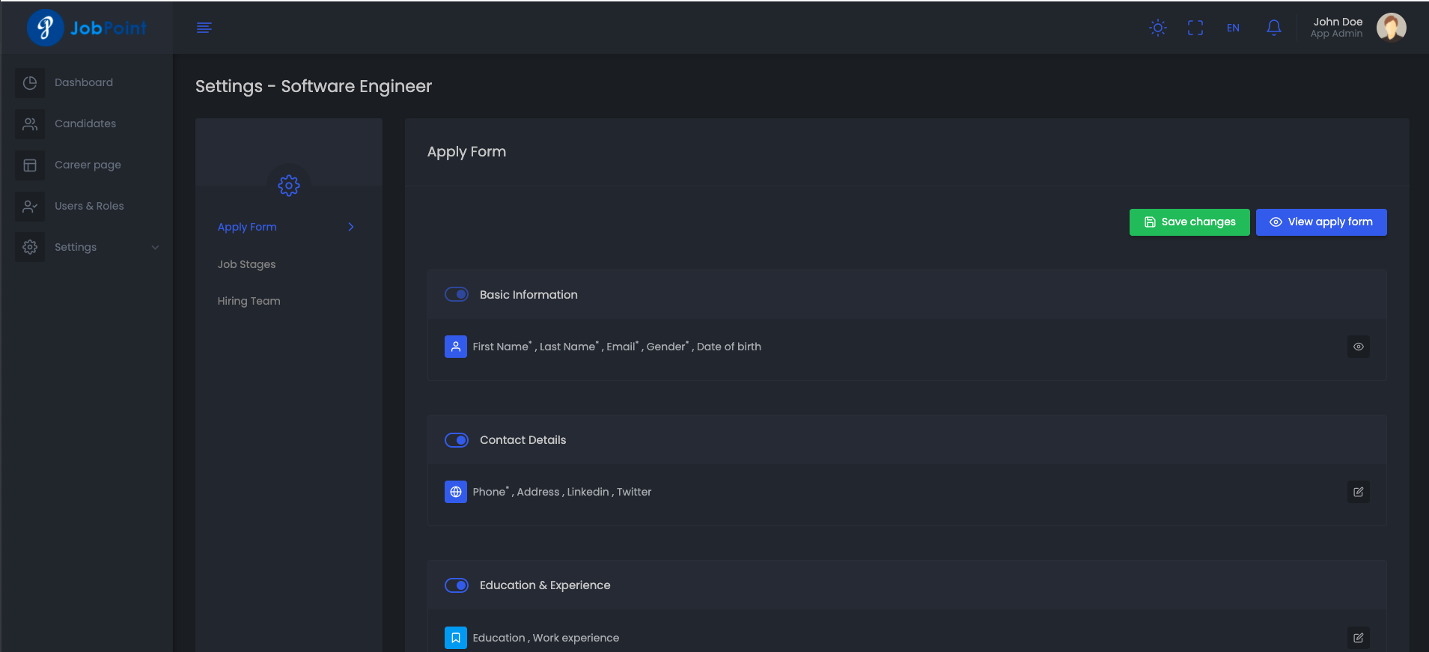The width and height of the screenshot is (1429, 652).
Task: Switch to the Hiring Team tab
Action: click(249, 301)
